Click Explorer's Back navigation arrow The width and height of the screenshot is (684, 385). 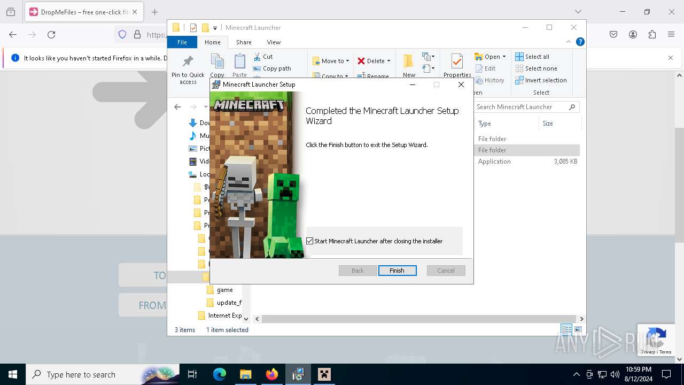[177, 107]
